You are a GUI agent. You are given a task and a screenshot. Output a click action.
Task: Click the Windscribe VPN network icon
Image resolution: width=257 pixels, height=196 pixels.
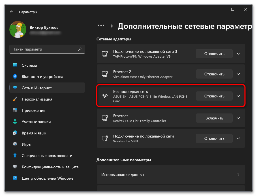click(x=105, y=138)
